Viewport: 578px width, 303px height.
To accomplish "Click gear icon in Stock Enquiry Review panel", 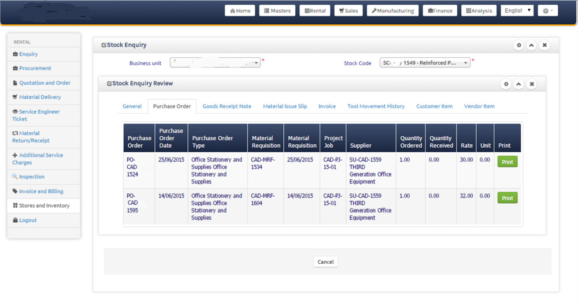I will tap(506, 84).
